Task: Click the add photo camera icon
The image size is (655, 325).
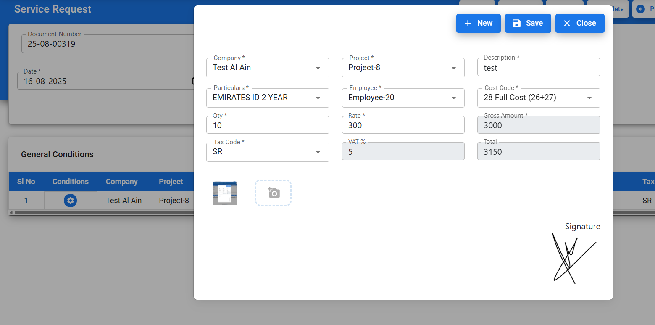Action: tap(273, 193)
